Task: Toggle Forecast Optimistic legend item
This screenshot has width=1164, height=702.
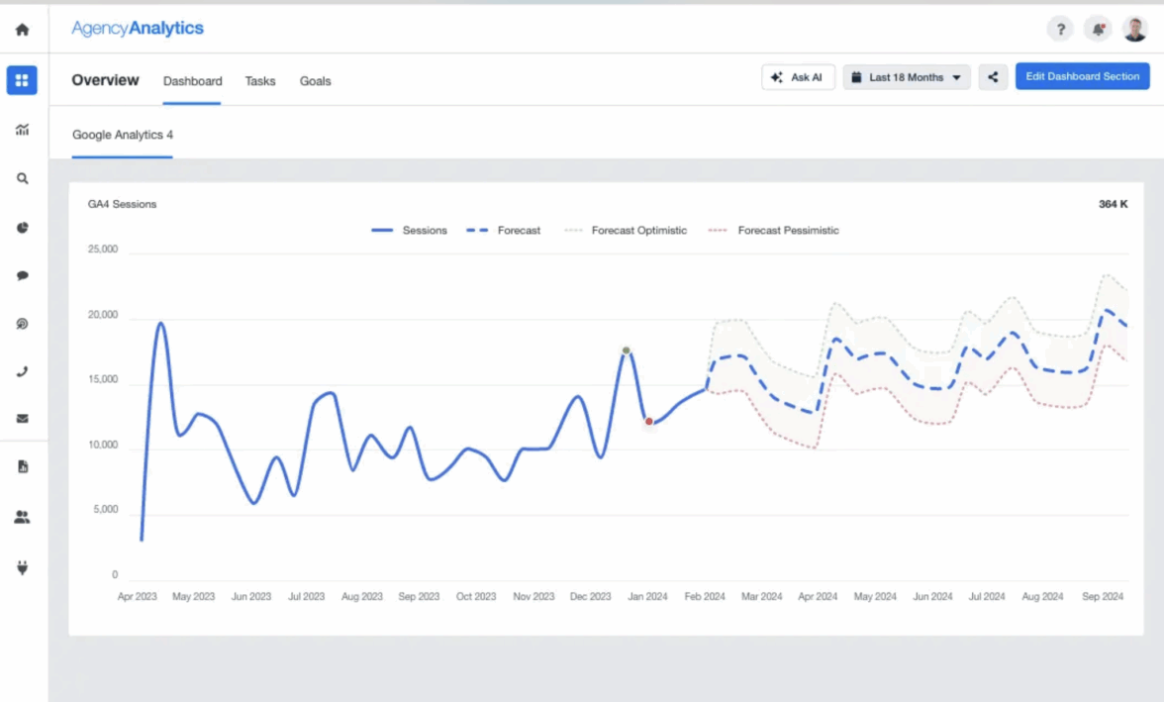Action: (626, 231)
